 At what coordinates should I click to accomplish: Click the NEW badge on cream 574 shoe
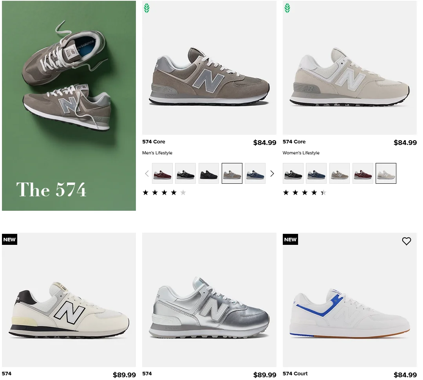pos(9,239)
